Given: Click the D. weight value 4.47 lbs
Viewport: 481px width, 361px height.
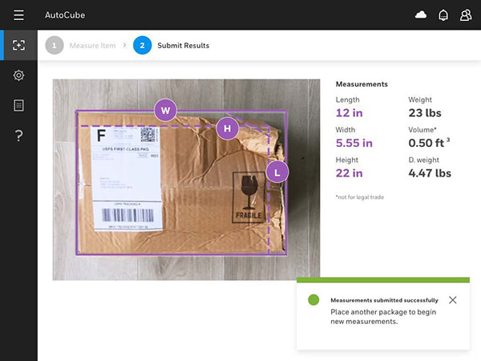Looking at the screenshot, I should pos(430,173).
